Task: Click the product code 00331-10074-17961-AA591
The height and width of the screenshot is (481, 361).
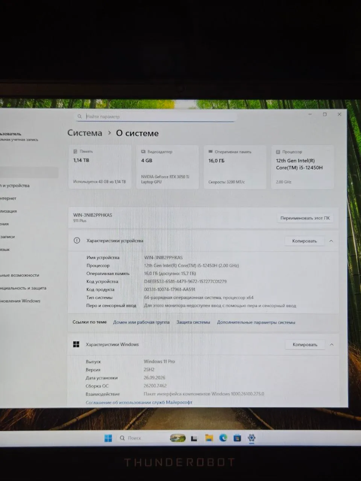Action: 170,289
